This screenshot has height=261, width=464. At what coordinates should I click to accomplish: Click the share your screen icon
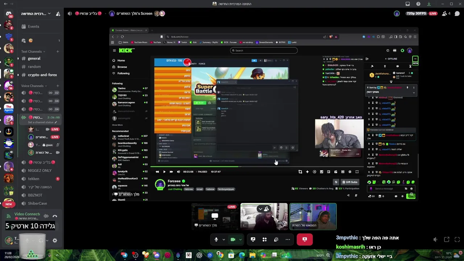point(253,239)
